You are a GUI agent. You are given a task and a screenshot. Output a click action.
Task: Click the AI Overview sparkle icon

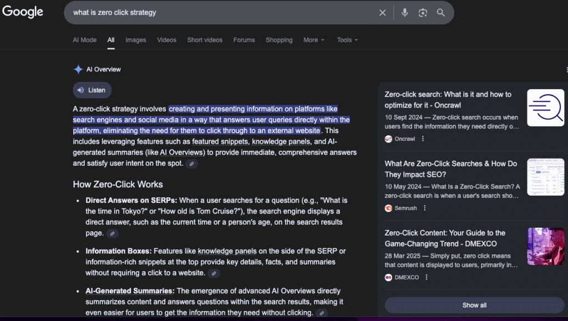(77, 69)
